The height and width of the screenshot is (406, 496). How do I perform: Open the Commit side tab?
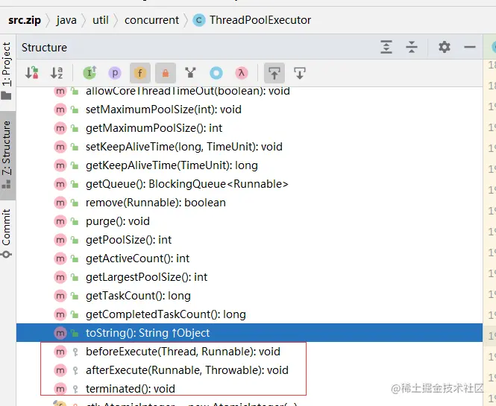[7, 233]
